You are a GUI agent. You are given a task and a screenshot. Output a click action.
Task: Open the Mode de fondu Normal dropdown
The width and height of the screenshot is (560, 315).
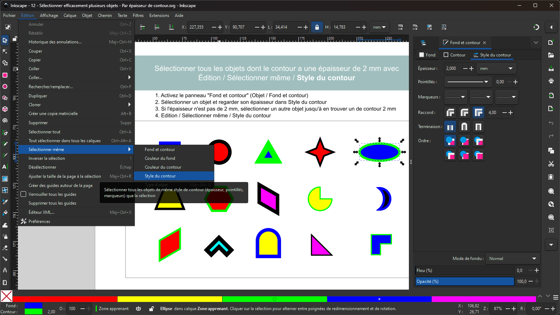pyautogui.click(x=512, y=259)
